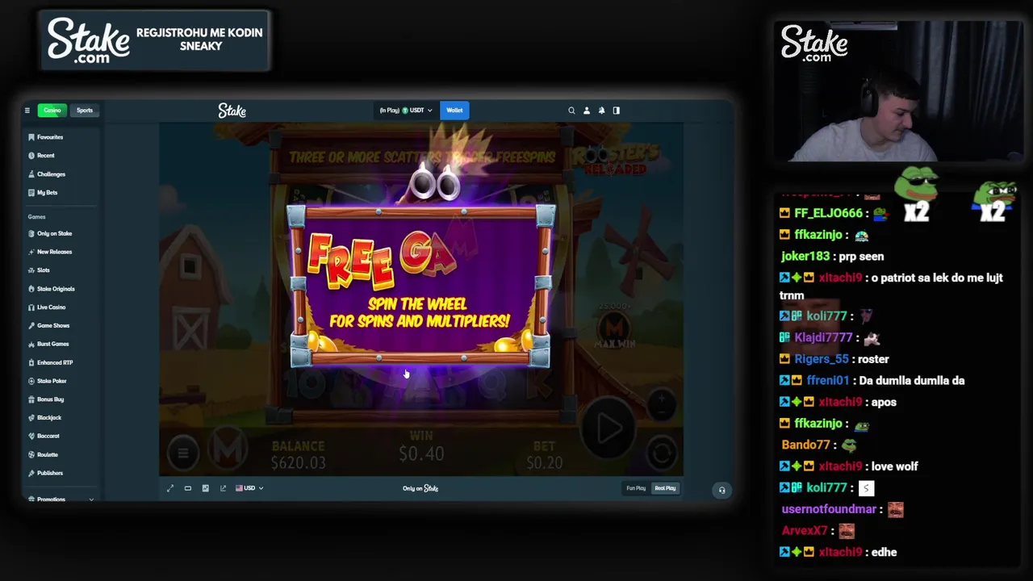Click the Free Games popup banner

coord(420,286)
